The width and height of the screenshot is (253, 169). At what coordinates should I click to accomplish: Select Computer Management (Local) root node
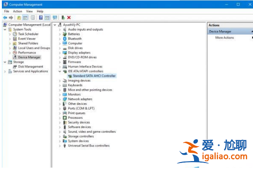(29, 25)
